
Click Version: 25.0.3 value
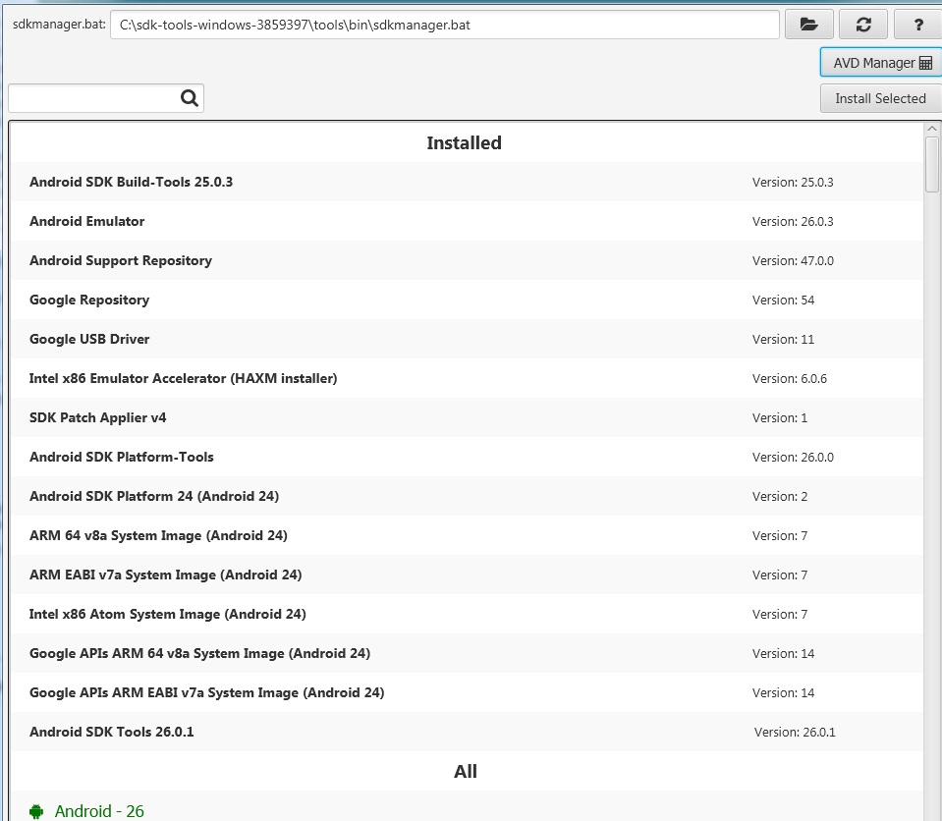(793, 182)
